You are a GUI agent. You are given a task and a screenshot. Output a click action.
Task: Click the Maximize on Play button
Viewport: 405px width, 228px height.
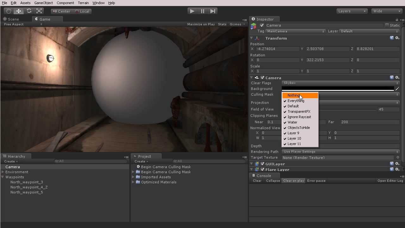tap(201, 24)
